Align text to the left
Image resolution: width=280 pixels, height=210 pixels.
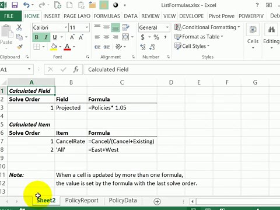(97, 37)
